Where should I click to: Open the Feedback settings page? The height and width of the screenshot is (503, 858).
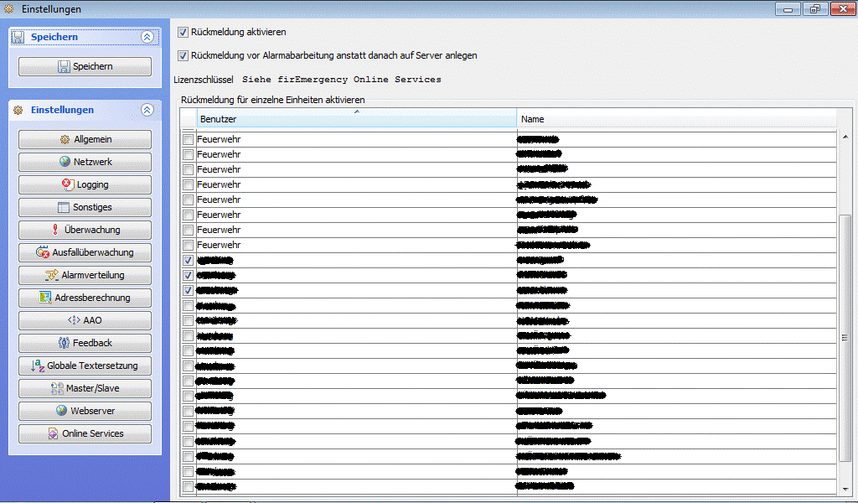click(85, 343)
